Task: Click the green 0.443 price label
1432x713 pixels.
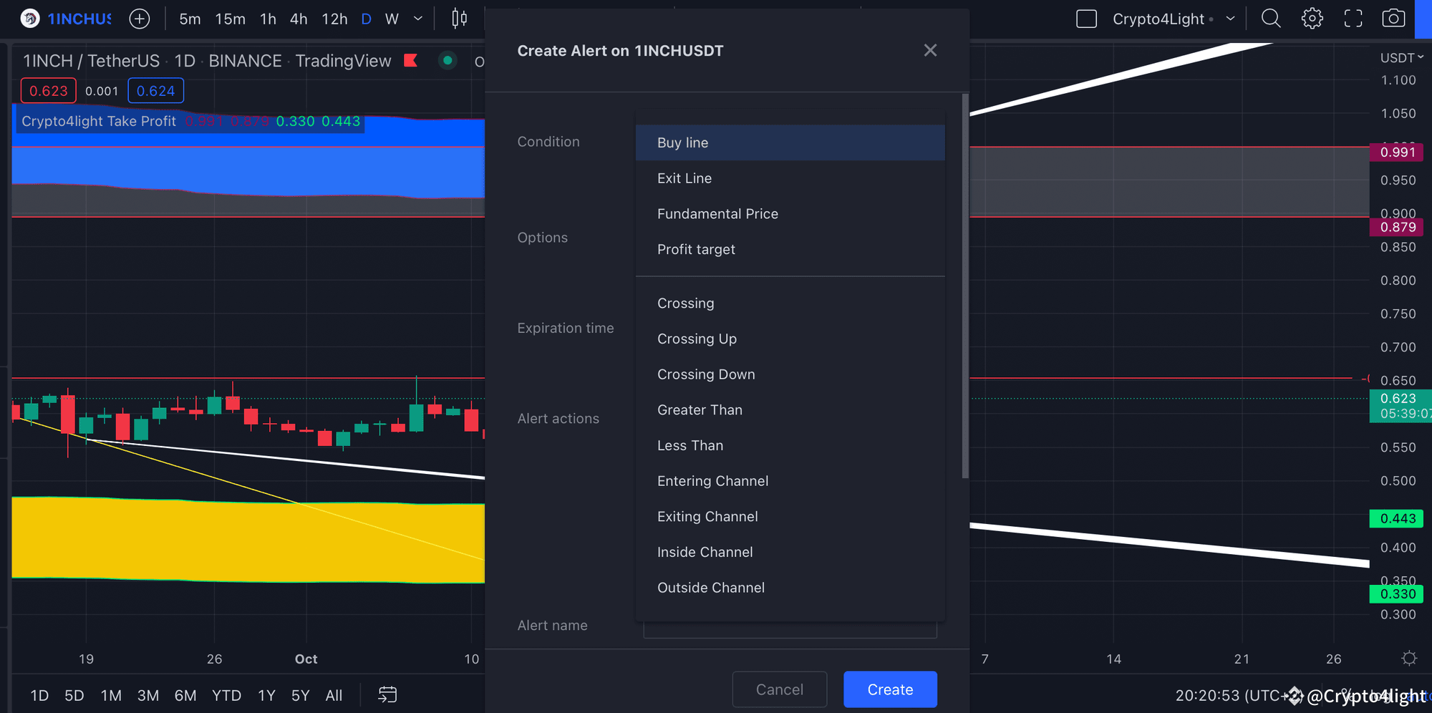Action: 1398,518
